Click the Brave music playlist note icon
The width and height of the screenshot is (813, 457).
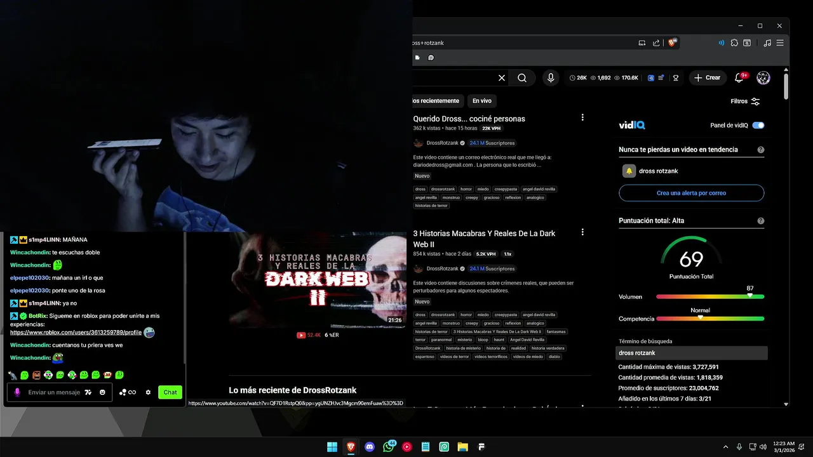coord(767,43)
